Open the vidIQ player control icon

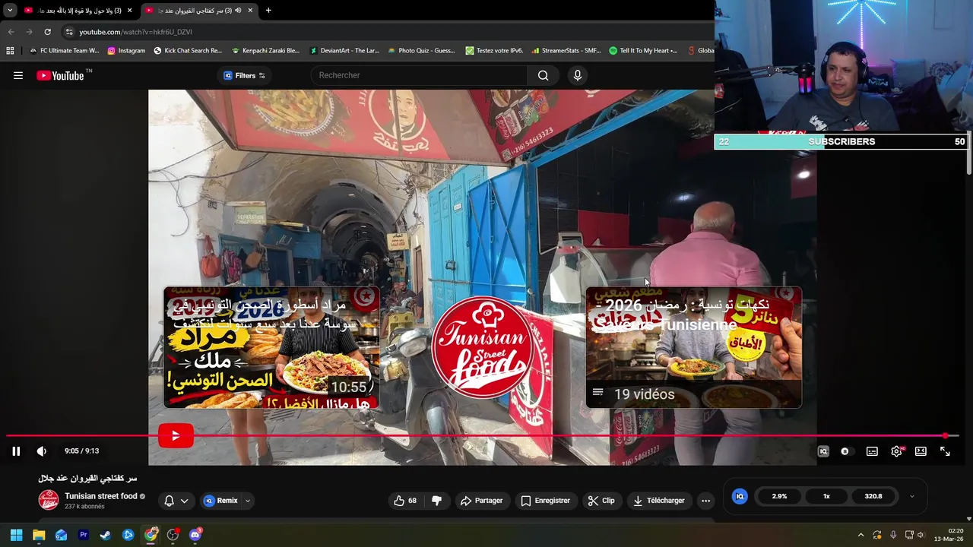point(823,451)
